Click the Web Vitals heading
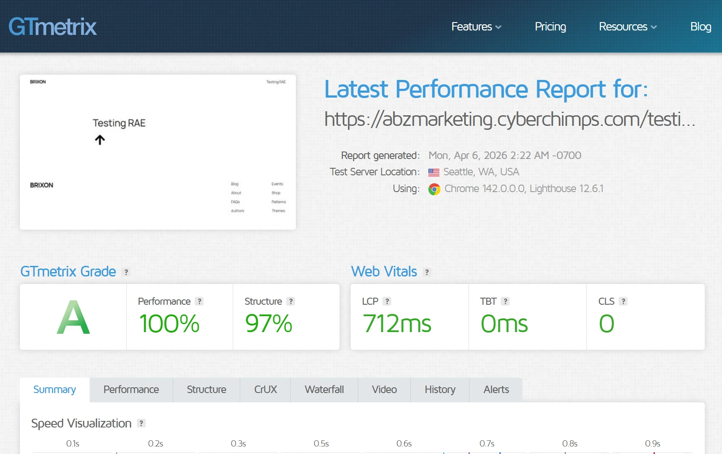 click(384, 271)
